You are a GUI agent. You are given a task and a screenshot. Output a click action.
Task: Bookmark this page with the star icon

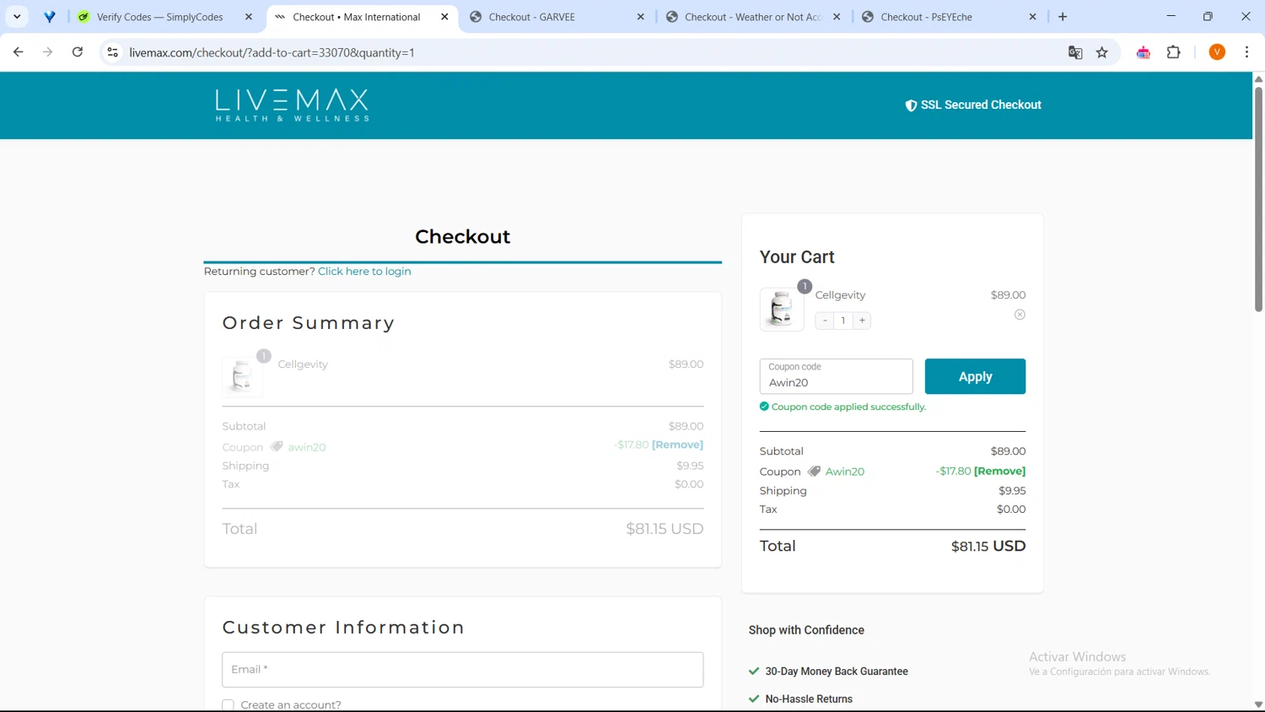coord(1102,52)
